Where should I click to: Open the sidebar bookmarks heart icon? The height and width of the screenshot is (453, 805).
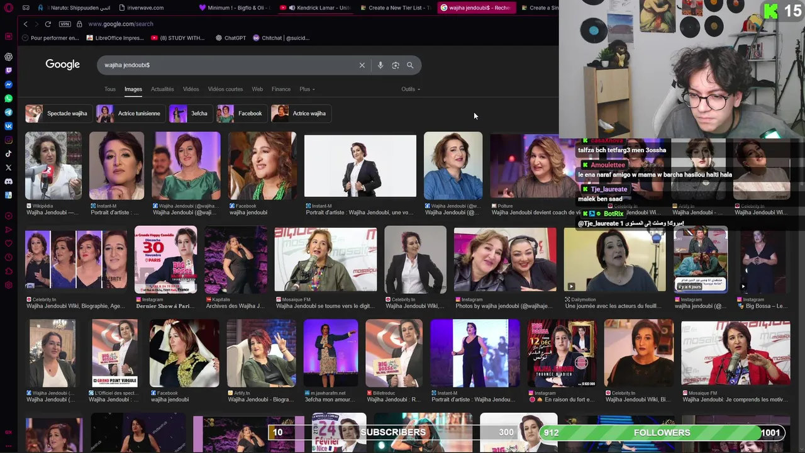8,243
